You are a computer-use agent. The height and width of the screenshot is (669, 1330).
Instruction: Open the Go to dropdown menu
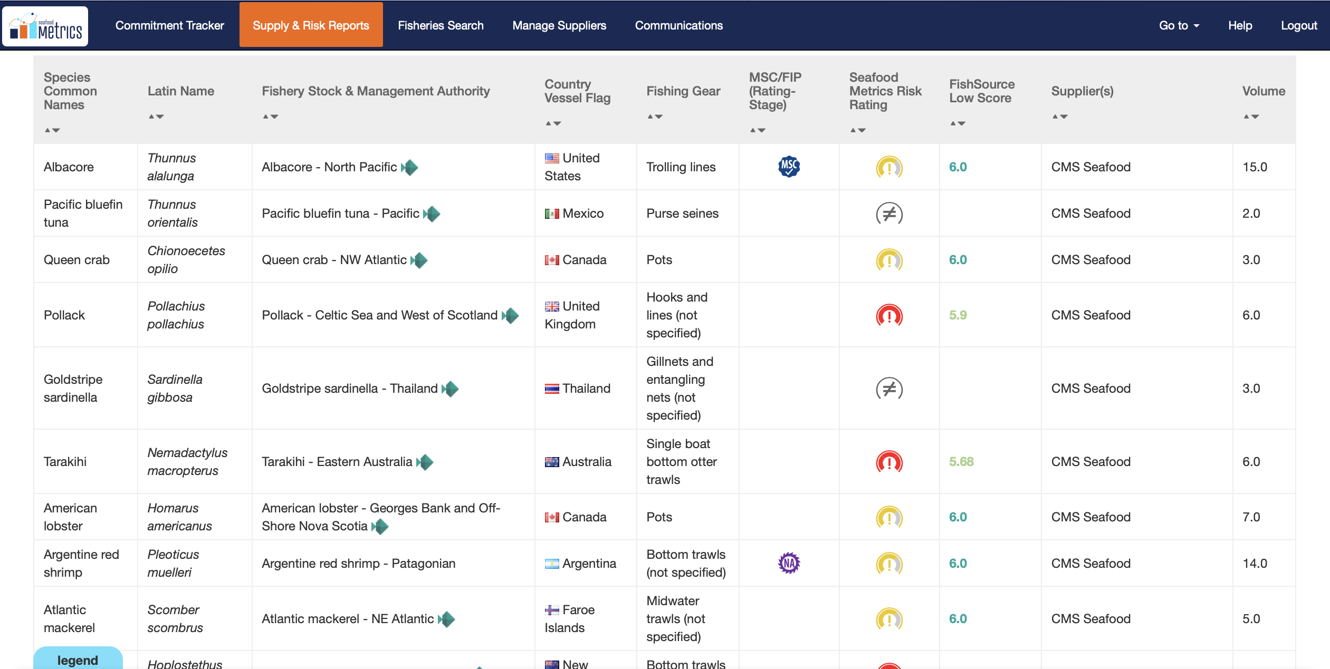pos(1179,25)
